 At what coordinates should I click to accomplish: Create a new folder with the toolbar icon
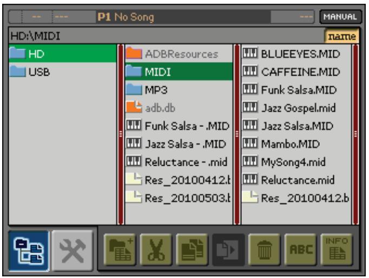pos(120,249)
